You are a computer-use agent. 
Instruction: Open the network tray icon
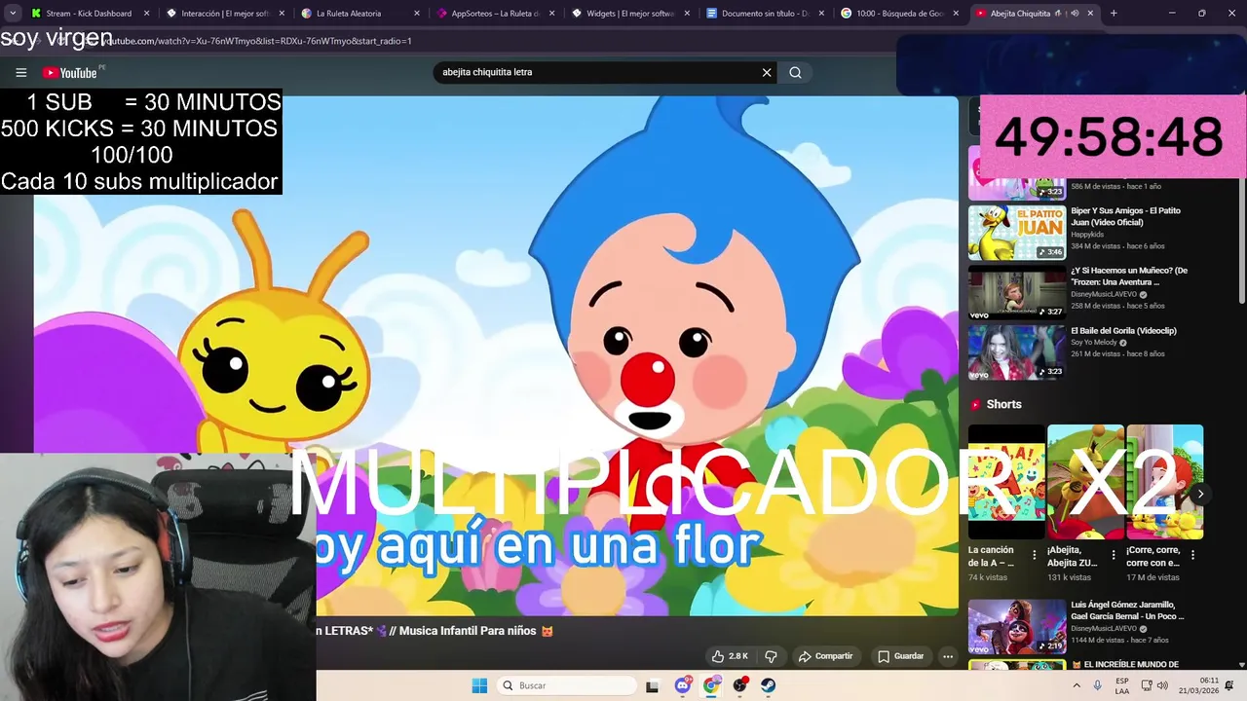point(1146,685)
